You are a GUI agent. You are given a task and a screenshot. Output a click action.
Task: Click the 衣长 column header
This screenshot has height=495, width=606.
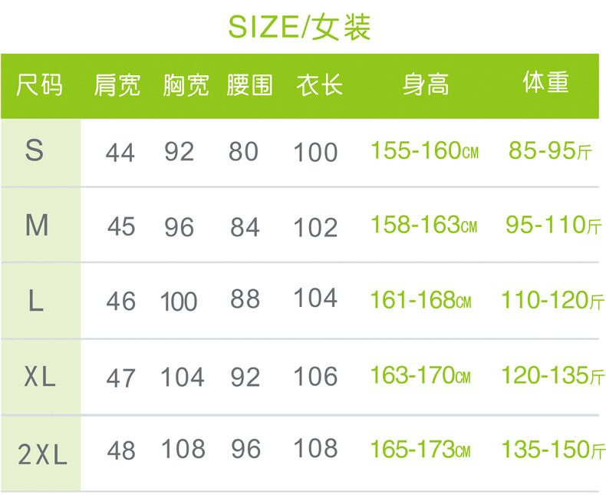[x=319, y=84]
